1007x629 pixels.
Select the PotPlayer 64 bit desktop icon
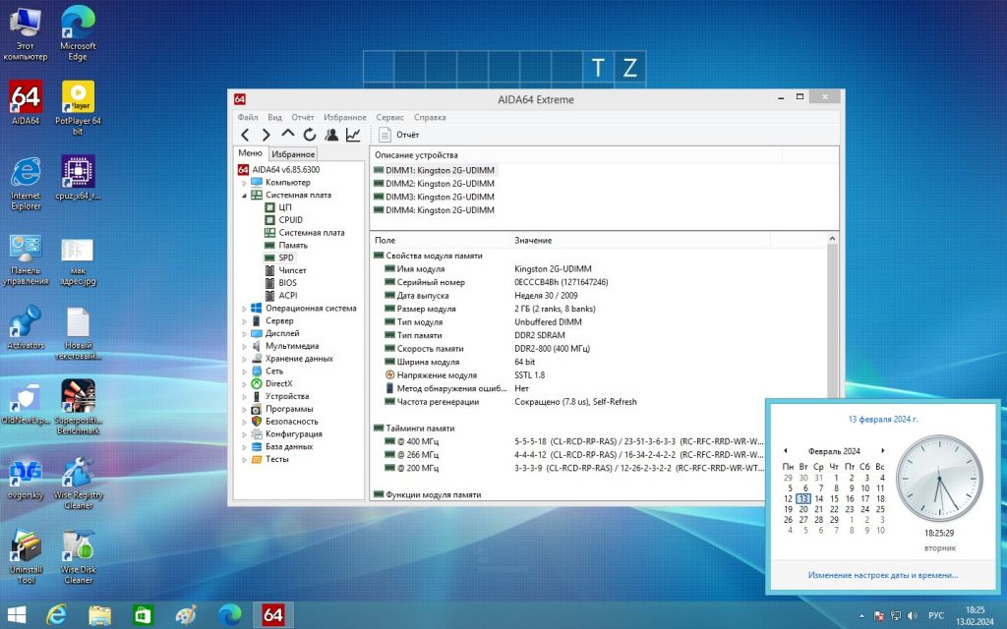tap(78, 108)
